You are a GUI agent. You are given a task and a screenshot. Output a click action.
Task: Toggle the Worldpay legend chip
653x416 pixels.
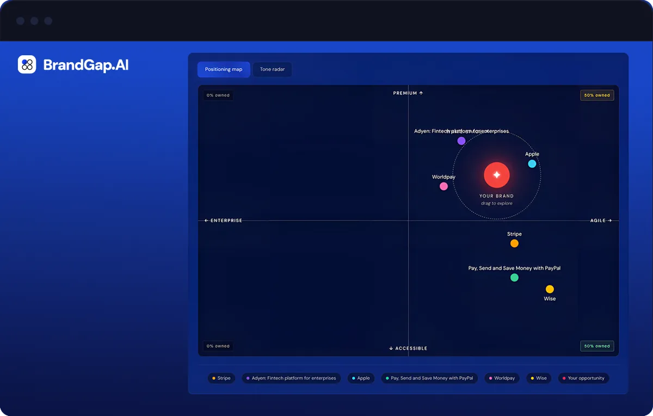point(502,378)
